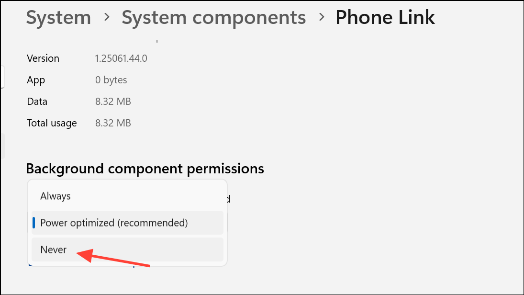Screen dimensions: 524x295
Task: Click the 8.32 MB value beside Data
Action: pos(113,102)
